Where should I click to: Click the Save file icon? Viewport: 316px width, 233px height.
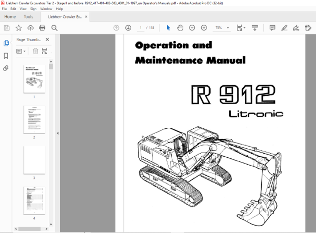point(7,28)
